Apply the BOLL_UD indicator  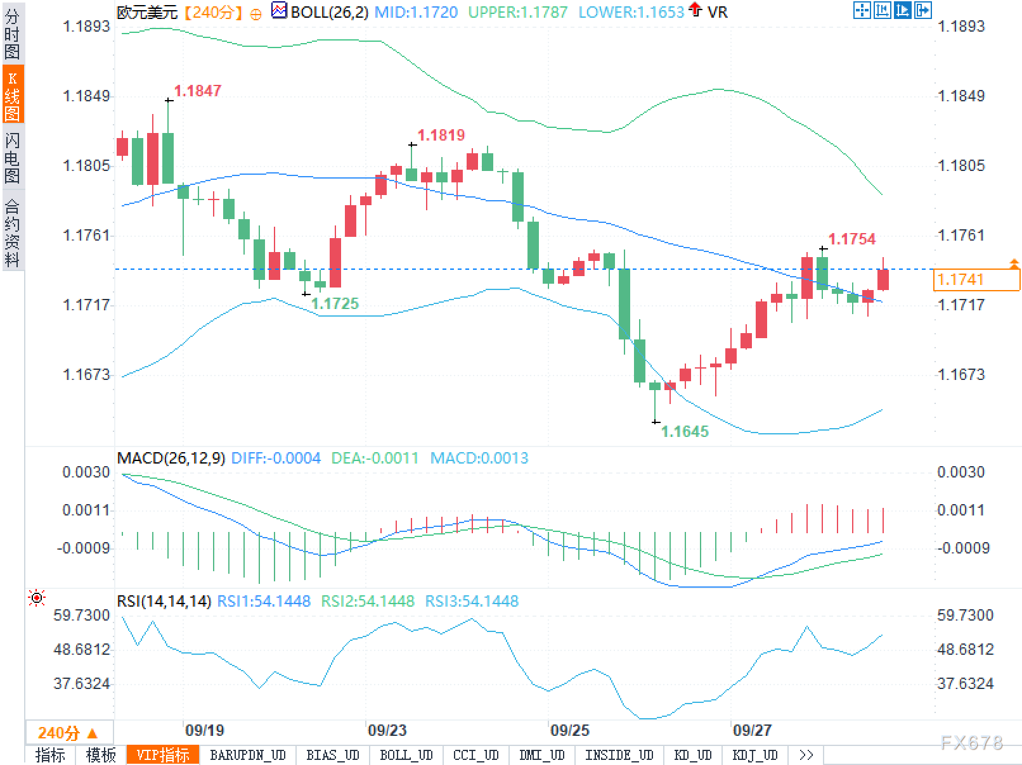tap(406, 755)
